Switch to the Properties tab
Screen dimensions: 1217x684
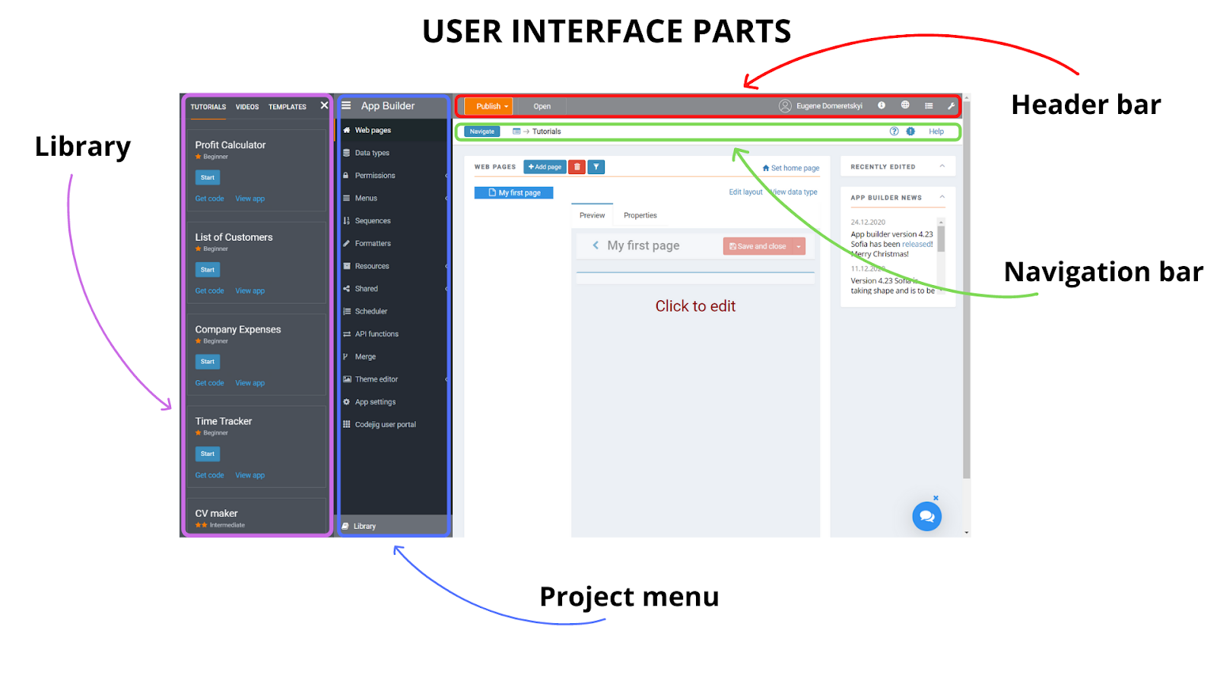coord(640,216)
